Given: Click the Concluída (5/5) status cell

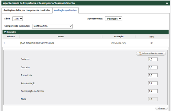Looking at the screenshot, I should (119, 43).
